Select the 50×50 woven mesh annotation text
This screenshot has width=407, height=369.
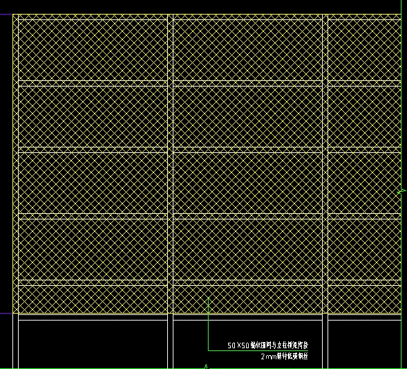tap(267, 345)
